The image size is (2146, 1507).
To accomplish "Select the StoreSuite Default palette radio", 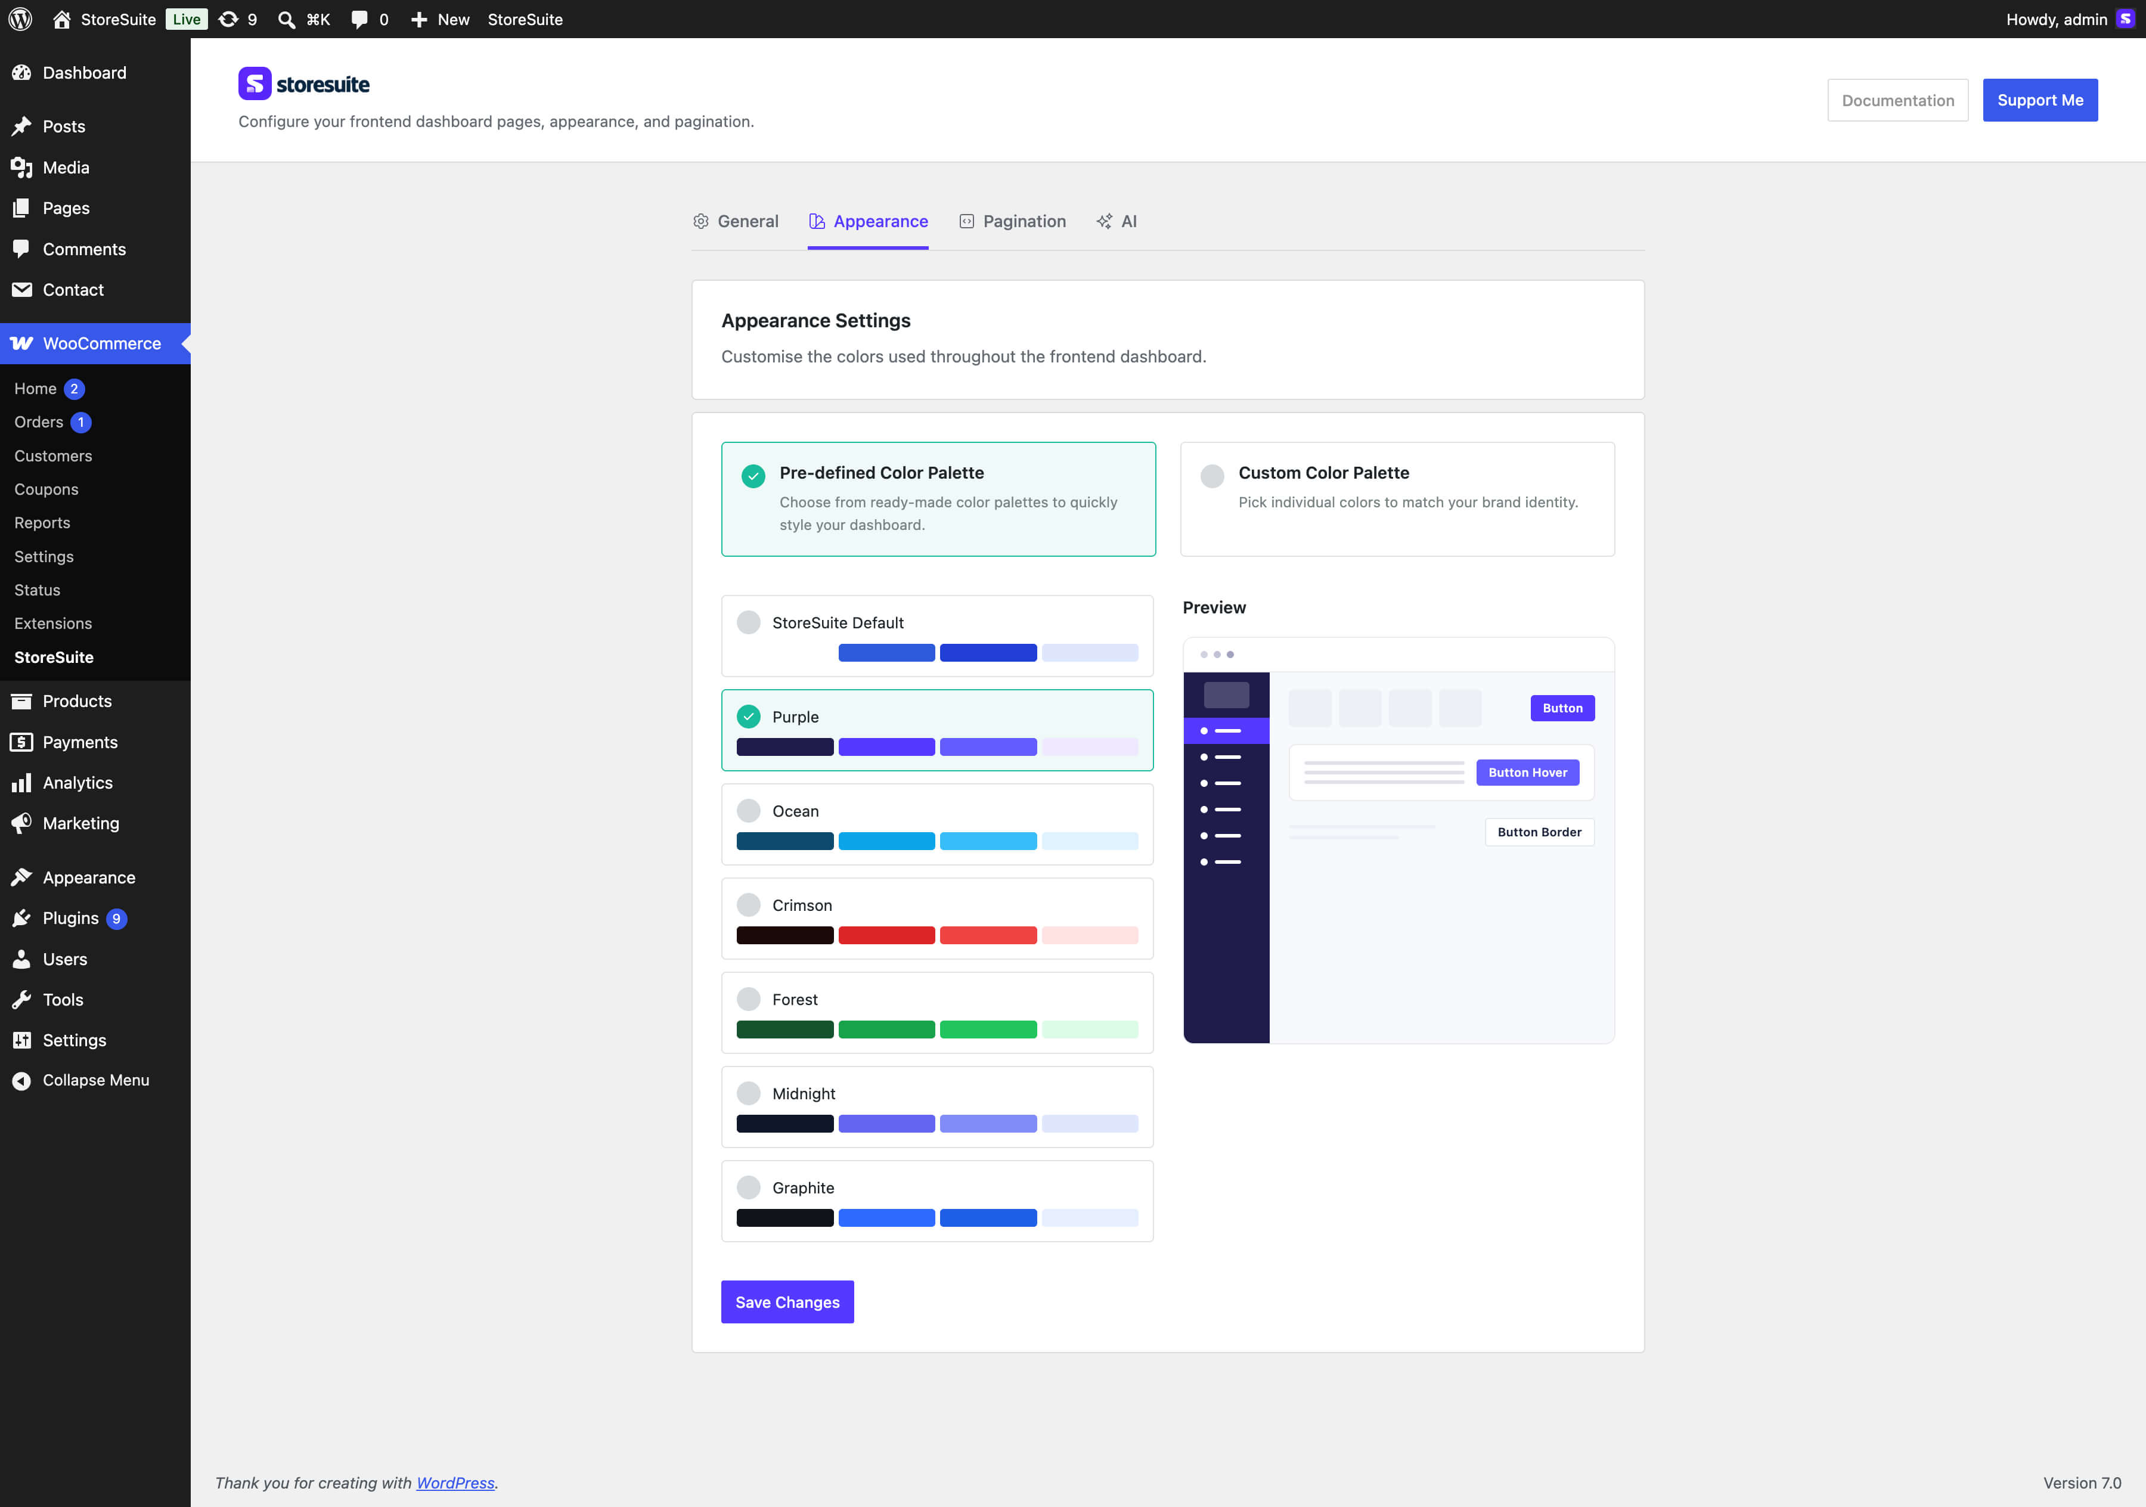I will coord(749,622).
